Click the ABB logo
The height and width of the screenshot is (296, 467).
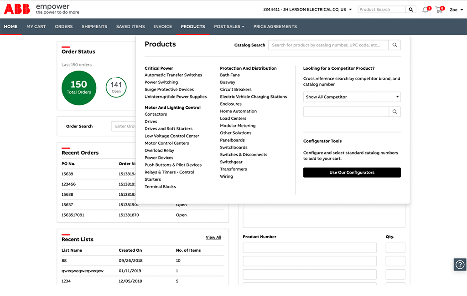click(17, 9)
